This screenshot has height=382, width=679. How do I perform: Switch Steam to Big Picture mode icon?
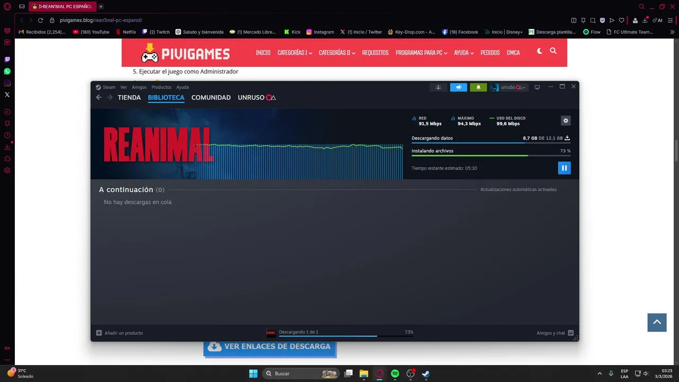point(537,87)
